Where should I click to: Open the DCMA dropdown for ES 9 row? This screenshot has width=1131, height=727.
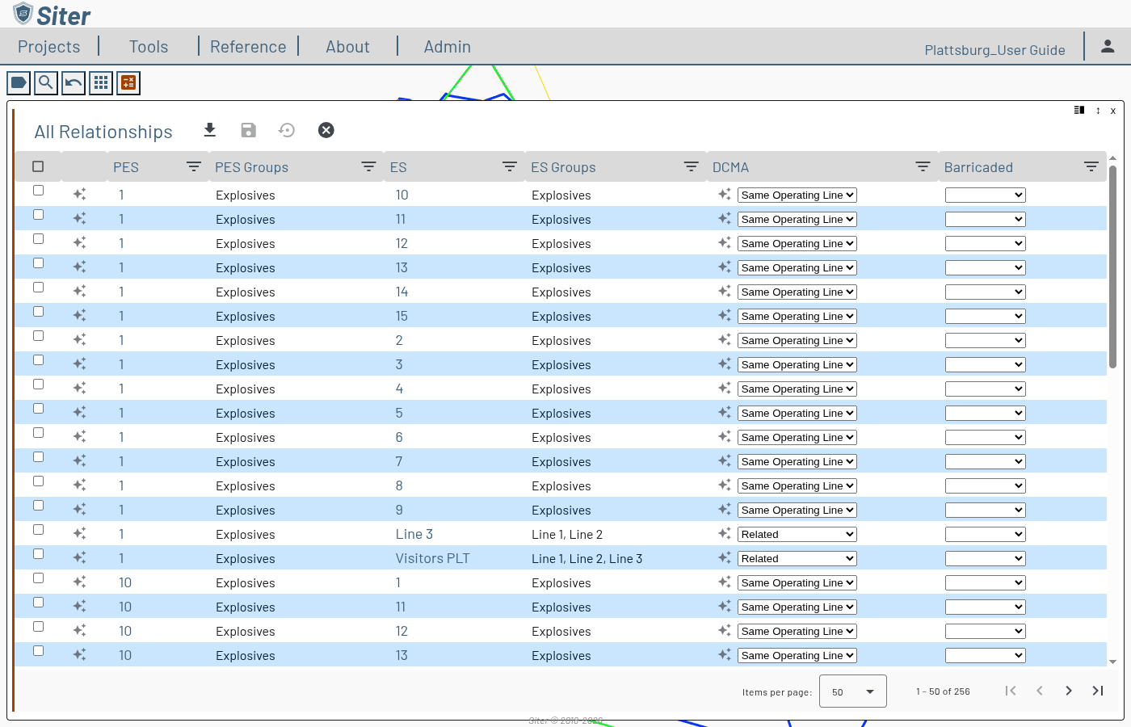tap(797, 510)
